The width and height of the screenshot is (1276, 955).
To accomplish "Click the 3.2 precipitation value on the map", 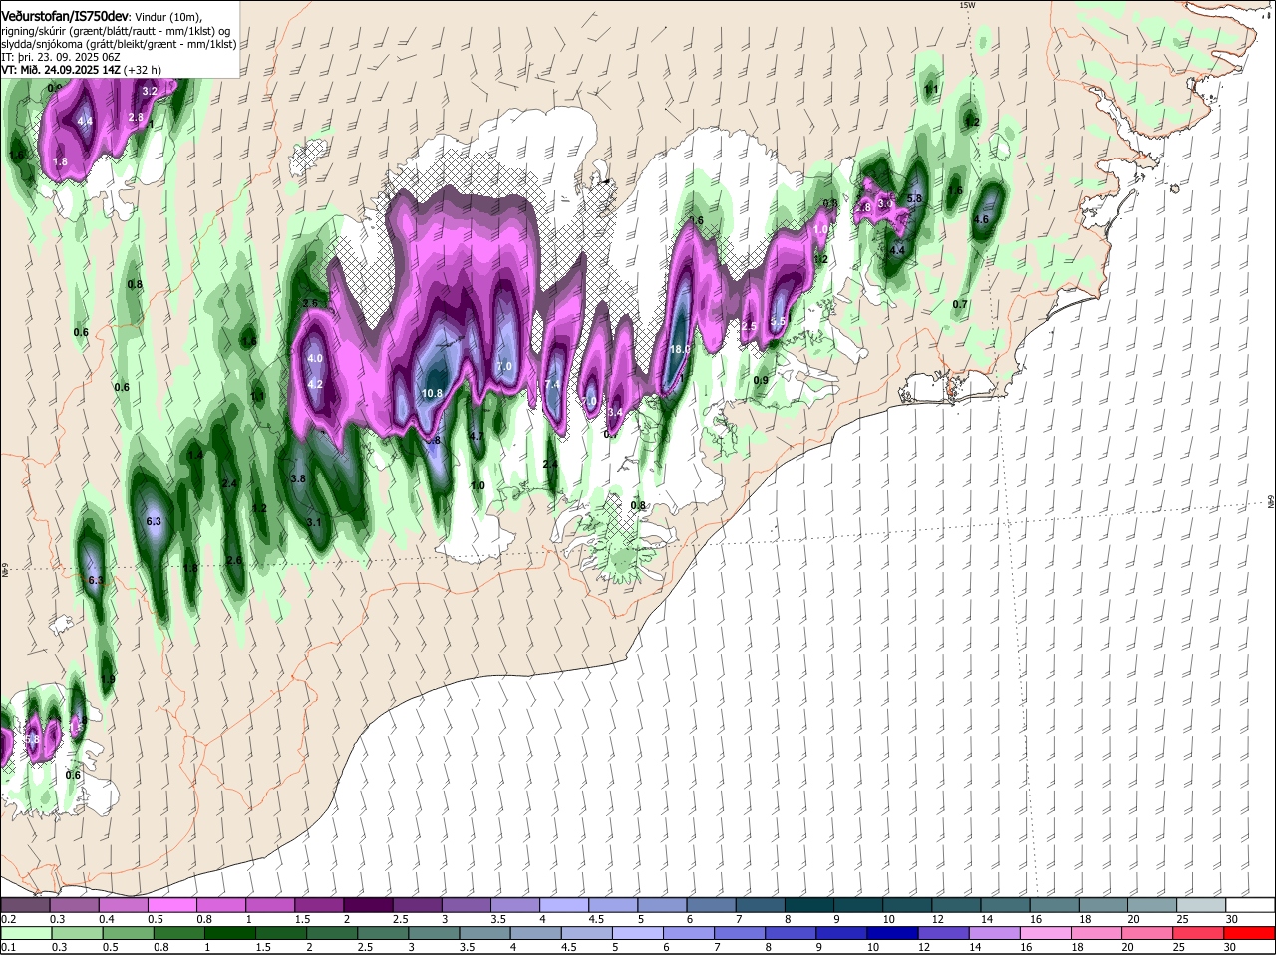I will [150, 91].
